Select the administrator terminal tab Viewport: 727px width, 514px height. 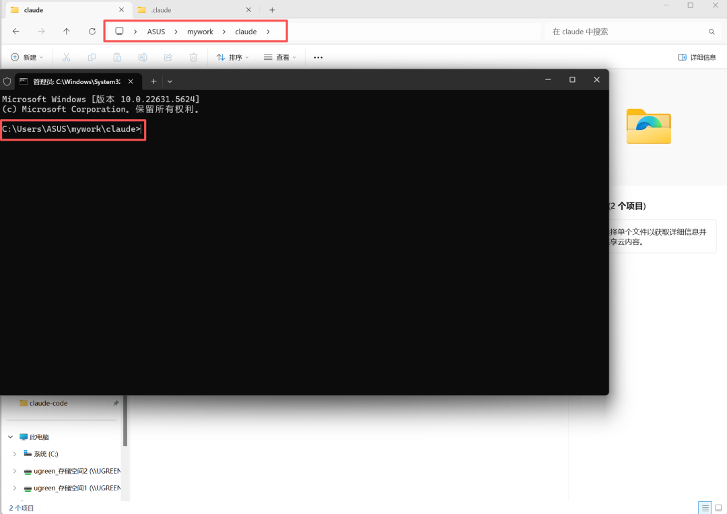point(77,81)
